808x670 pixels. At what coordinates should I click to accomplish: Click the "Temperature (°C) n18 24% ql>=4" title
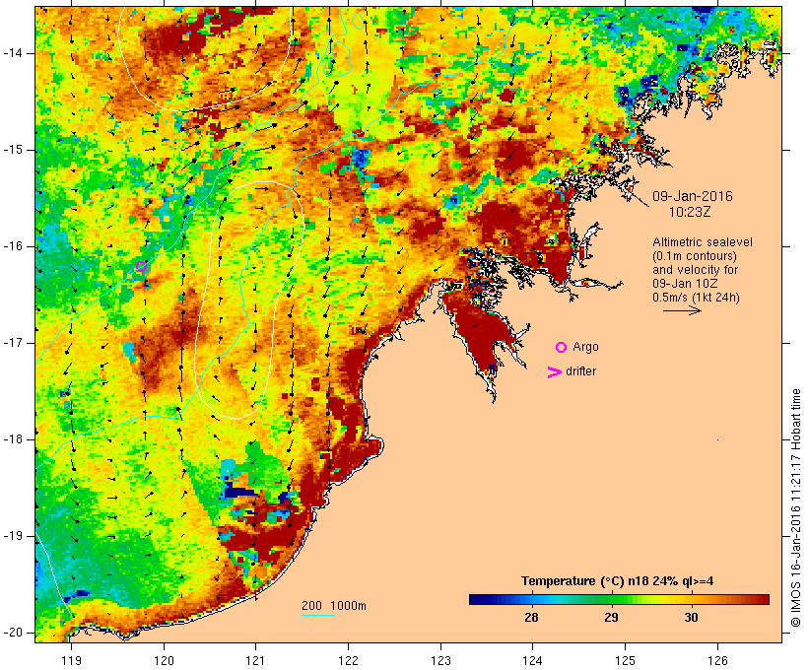618,581
